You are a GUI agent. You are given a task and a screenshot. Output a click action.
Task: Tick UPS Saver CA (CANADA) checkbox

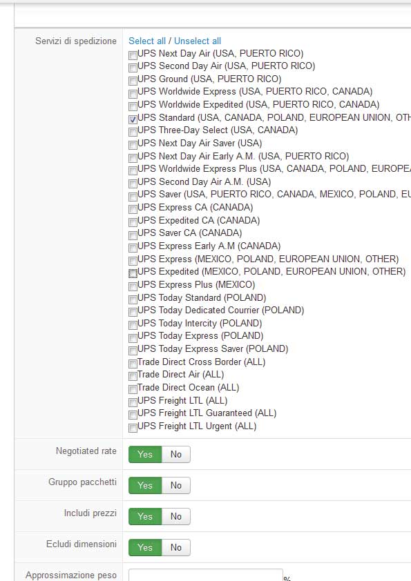pyautogui.click(x=133, y=235)
